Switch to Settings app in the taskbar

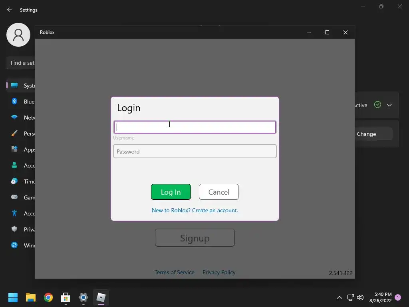(83, 297)
